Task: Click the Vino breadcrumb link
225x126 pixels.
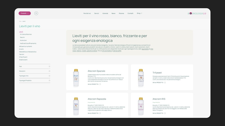Action: click(x=20, y=21)
